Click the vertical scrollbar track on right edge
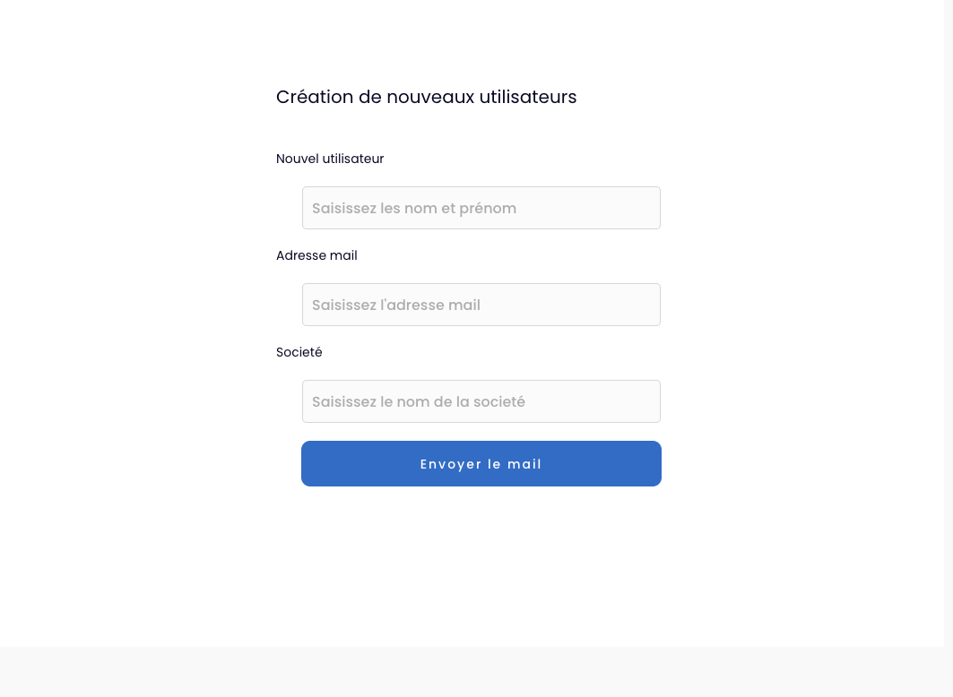 point(949,322)
